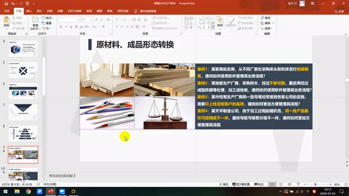Open Chrome from the taskbar
This screenshot has width=349, height=196.
[x=28, y=191]
